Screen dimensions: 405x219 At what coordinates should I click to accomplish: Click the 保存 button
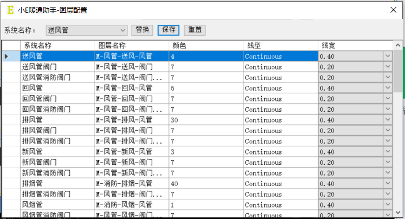[x=168, y=30]
